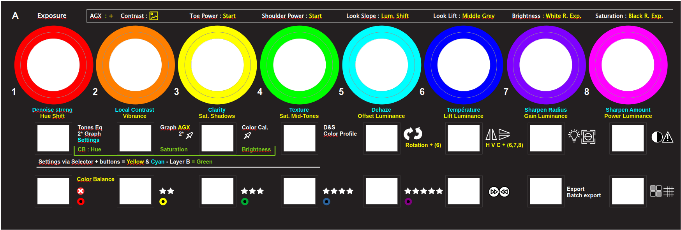Turn red knob 1 above Denoise streng
Screen dimensions: 681x230
pyautogui.click(x=54, y=65)
